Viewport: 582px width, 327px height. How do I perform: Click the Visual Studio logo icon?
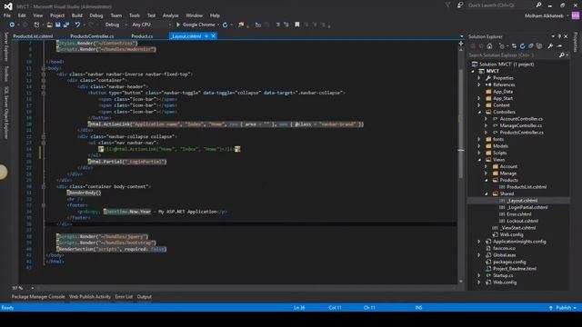point(8,6)
